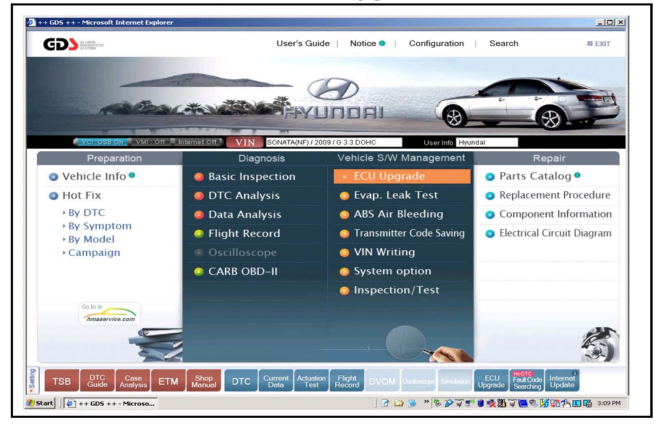This screenshot has width=659, height=425.
Task: Click the ETM bottom toolbar button
Action: point(168,381)
